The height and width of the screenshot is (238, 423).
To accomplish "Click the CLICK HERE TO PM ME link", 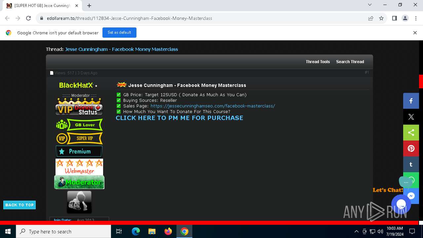I will pyautogui.click(x=179, y=118).
